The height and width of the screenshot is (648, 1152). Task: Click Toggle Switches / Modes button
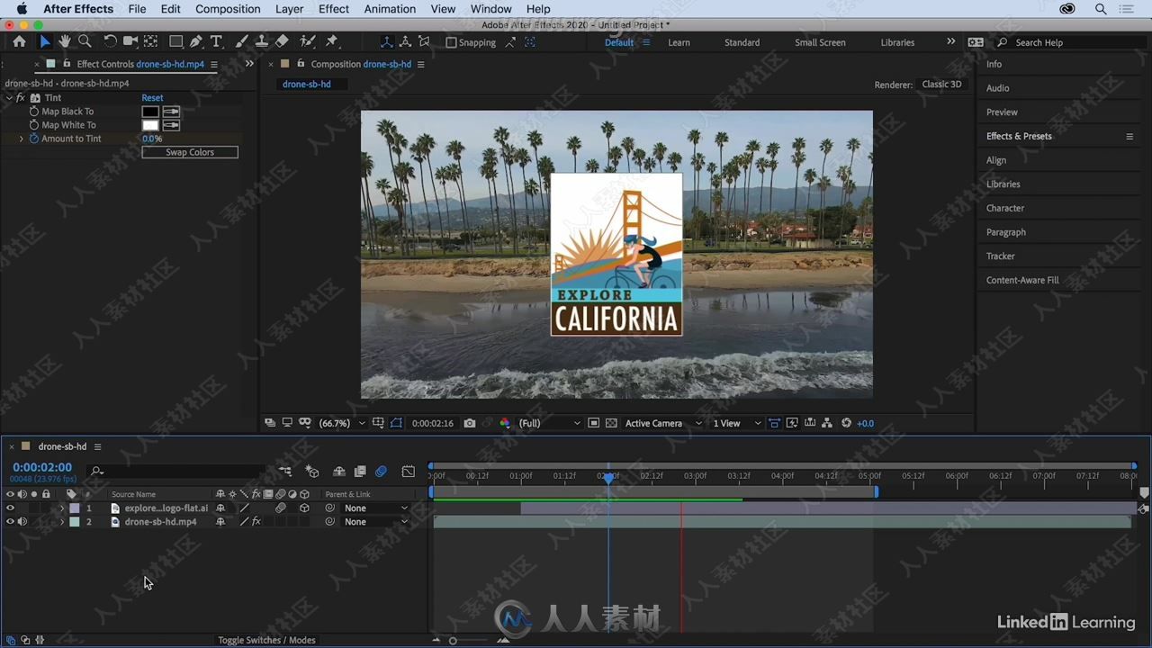pos(266,640)
